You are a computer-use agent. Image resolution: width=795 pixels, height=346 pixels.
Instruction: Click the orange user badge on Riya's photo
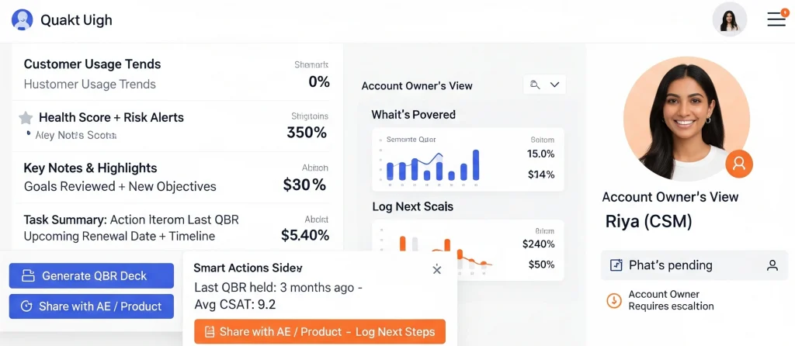click(739, 163)
